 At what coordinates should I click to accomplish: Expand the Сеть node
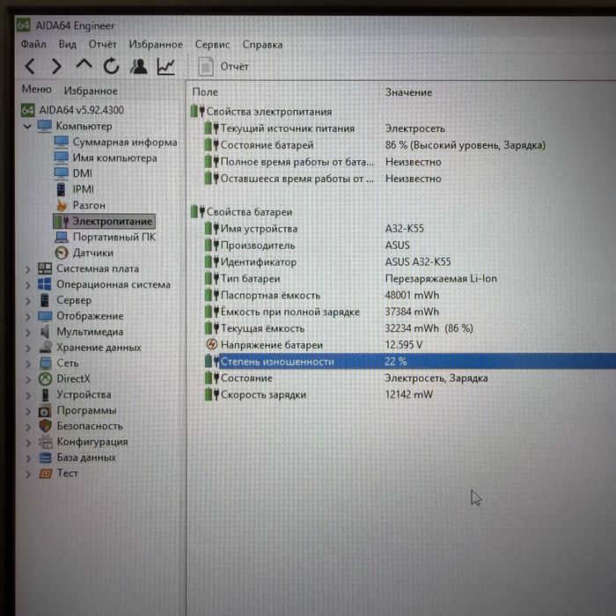click(x=28, y=363)
